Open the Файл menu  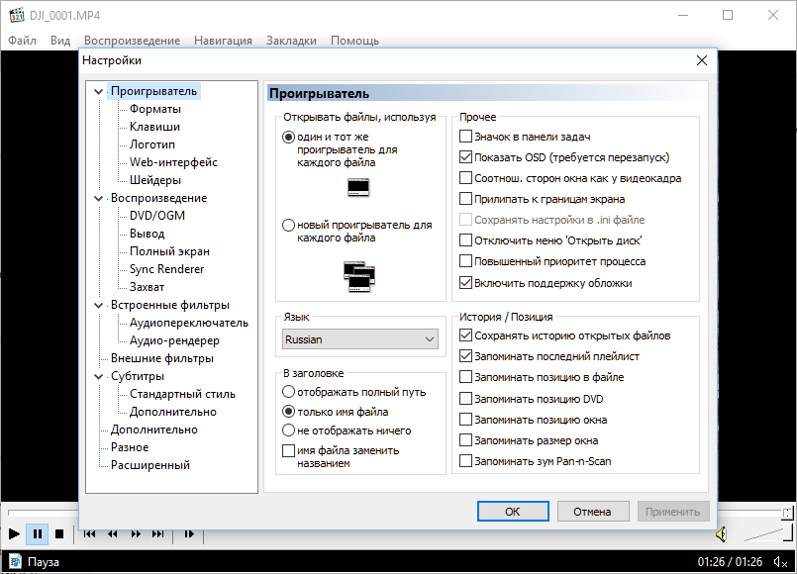23,41
